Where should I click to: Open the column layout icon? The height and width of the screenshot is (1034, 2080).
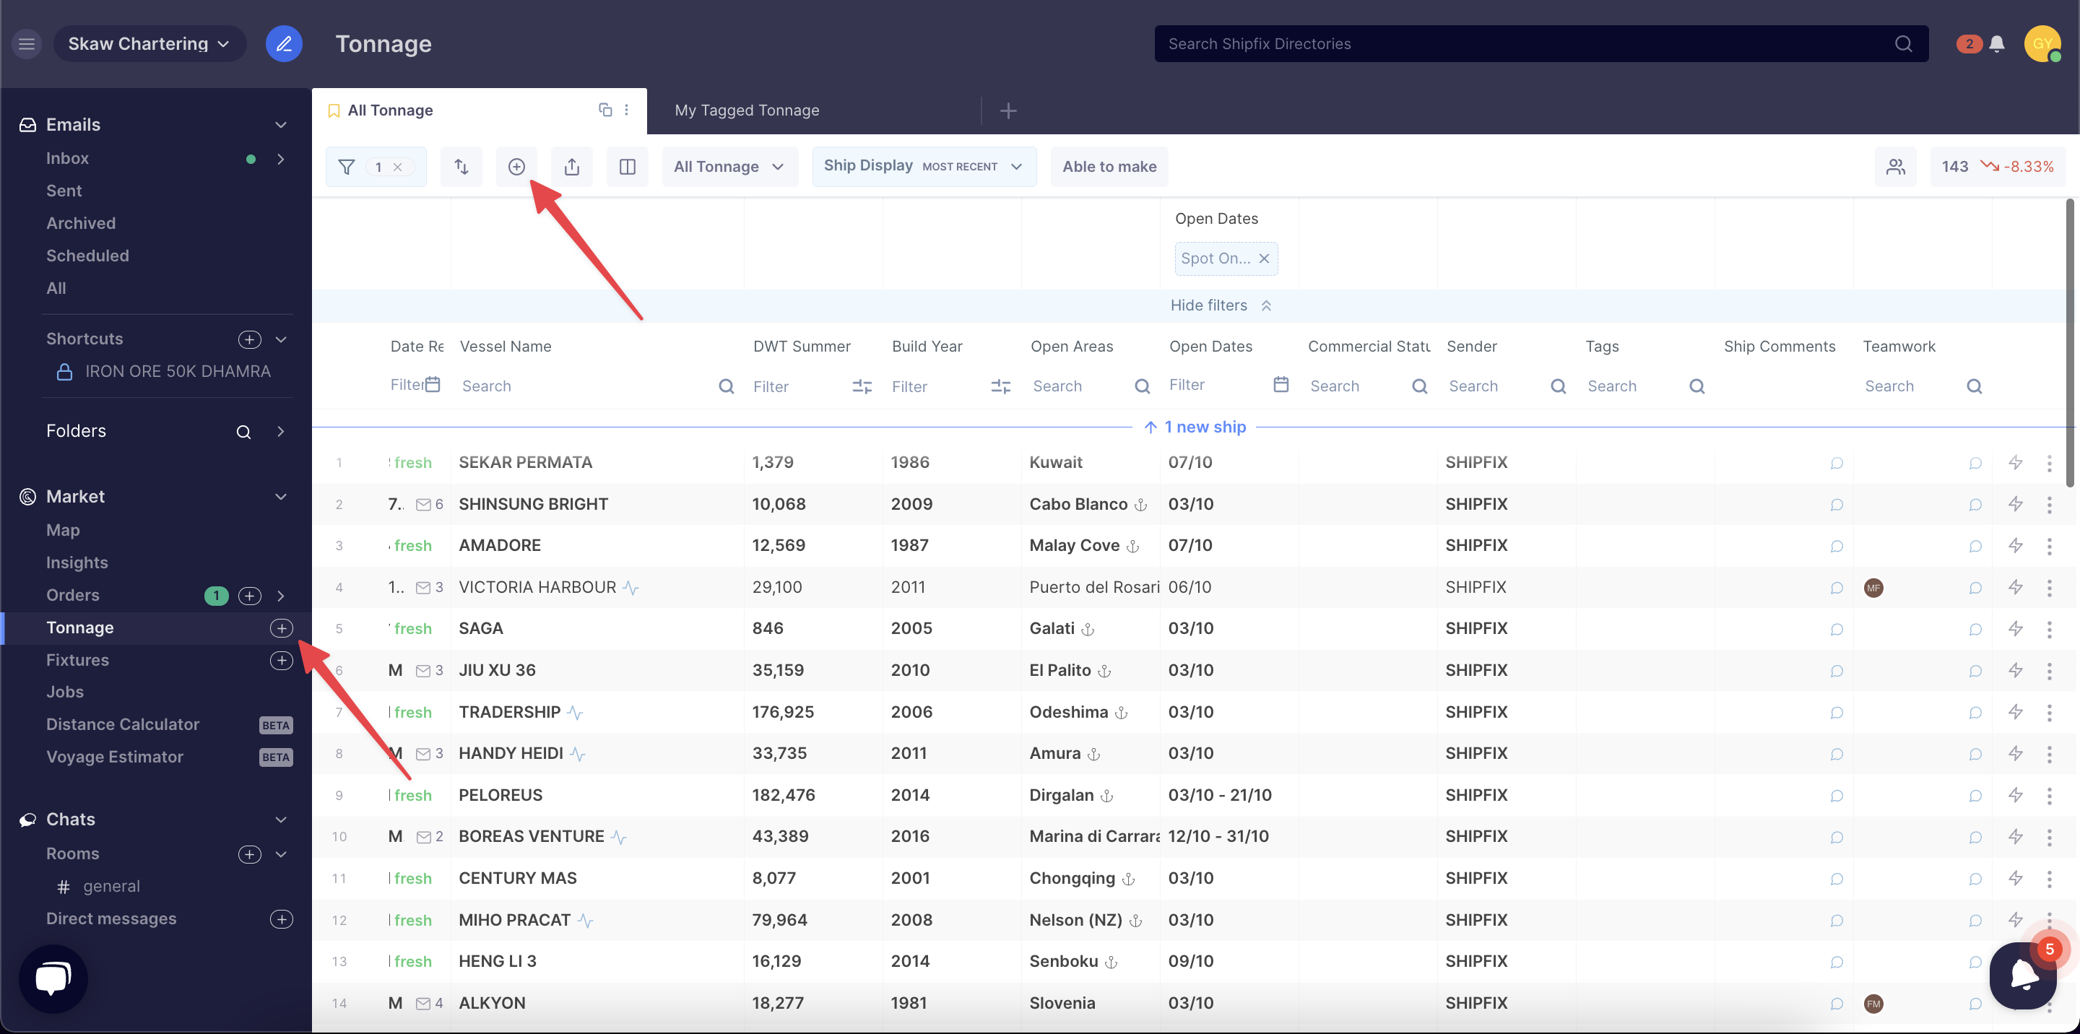tap(628, 167)
